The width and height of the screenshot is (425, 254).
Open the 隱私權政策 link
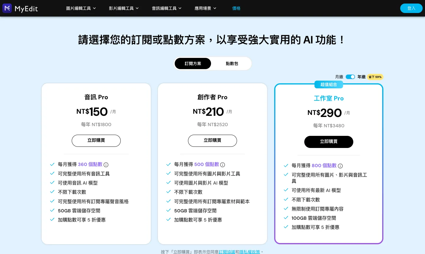tap(250, 252)
